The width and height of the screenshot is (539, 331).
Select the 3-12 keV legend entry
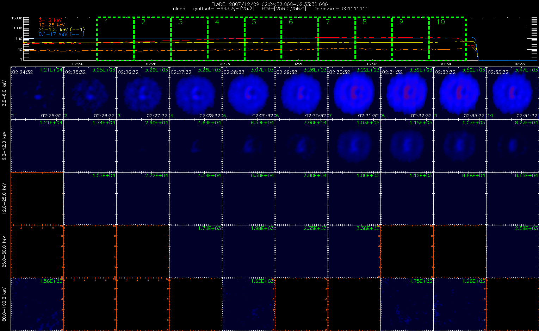coord(49,20)
